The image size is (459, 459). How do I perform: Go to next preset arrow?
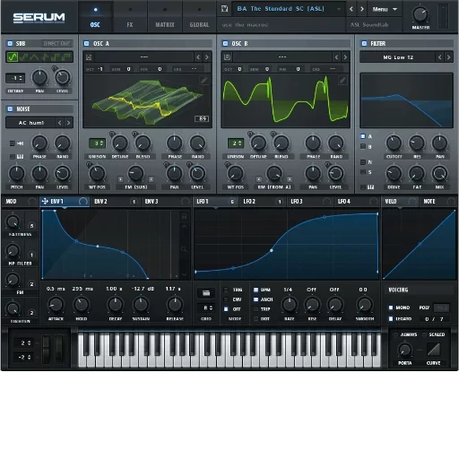[x=362, y=9]
